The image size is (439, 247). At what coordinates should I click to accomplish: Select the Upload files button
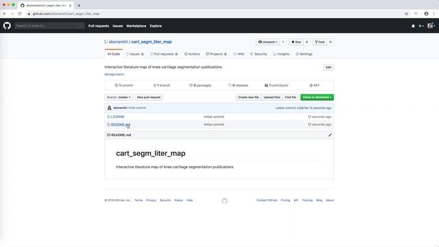click(x=272, y=97)
